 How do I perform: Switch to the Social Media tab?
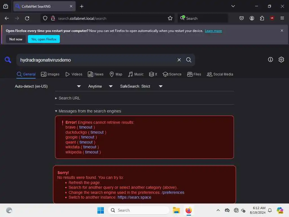[220, 74]
